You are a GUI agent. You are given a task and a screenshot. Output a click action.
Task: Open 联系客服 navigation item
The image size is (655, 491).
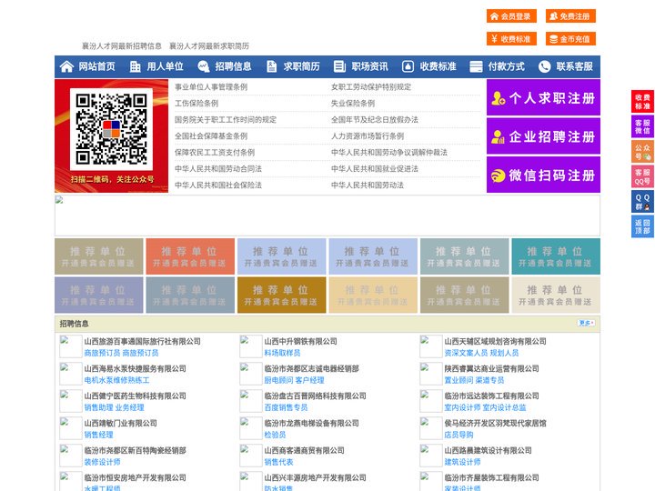pos(574,66)
